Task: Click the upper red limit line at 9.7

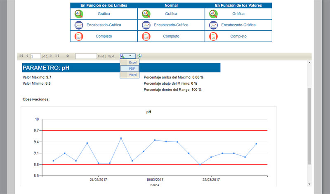Action: [155, 130]
